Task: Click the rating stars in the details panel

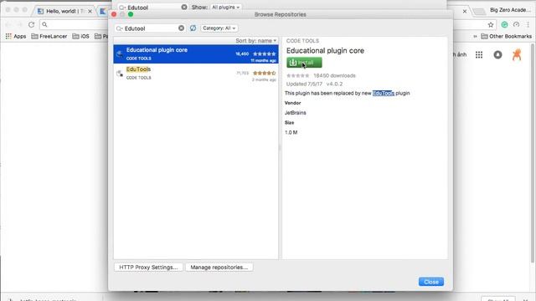Action: click(x=298, y=76)
